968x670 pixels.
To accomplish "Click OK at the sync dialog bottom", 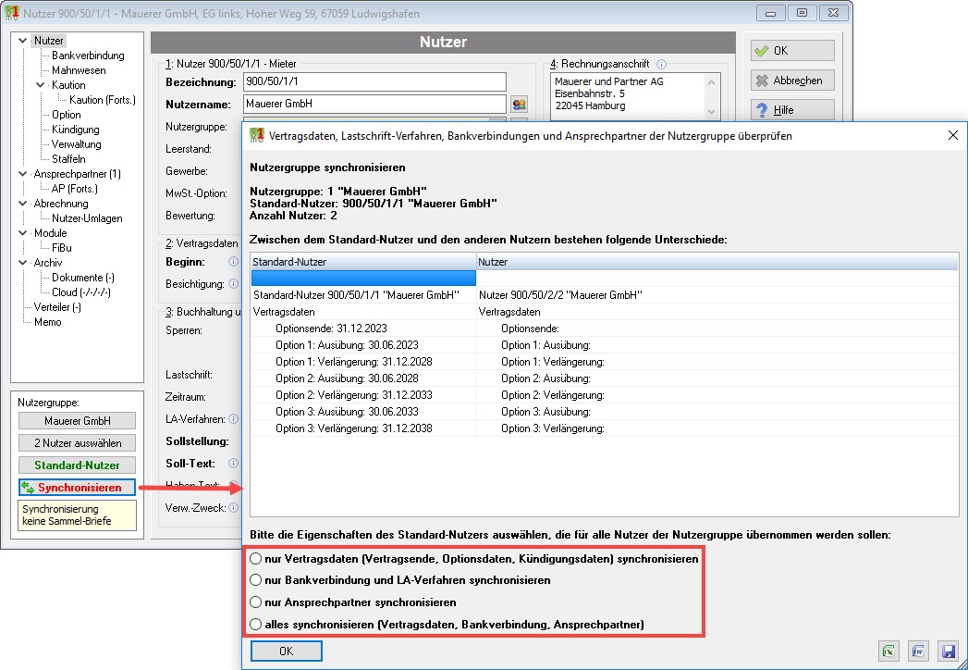I will coord(287,651).
